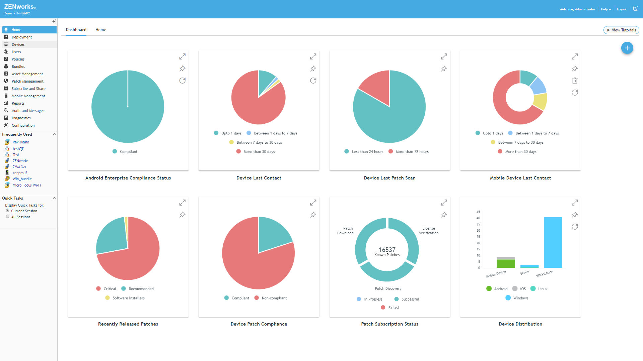Click the ZENworks frequently used link
The height and width of the screenshot is (361, 643).
point(20,160)
